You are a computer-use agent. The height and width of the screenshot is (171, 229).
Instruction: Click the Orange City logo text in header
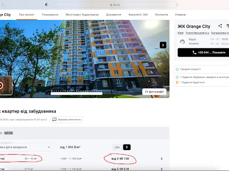point(5,15)
